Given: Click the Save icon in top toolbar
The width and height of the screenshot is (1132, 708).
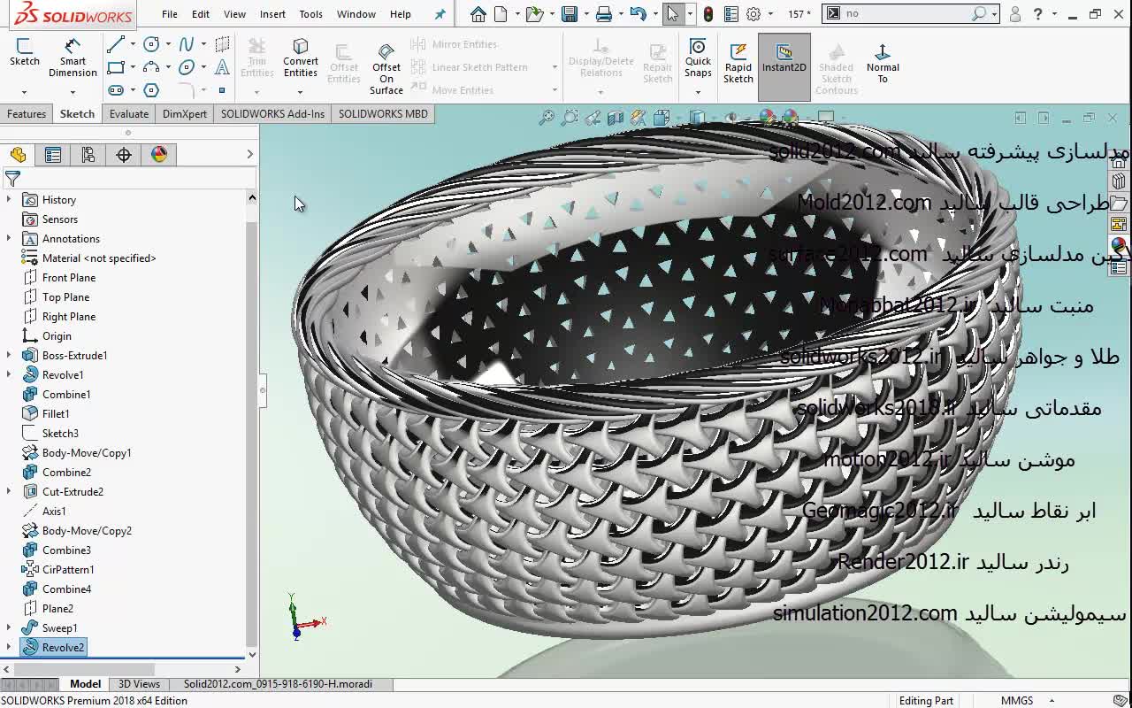Looking at the screenshot, I should point(570,14).
